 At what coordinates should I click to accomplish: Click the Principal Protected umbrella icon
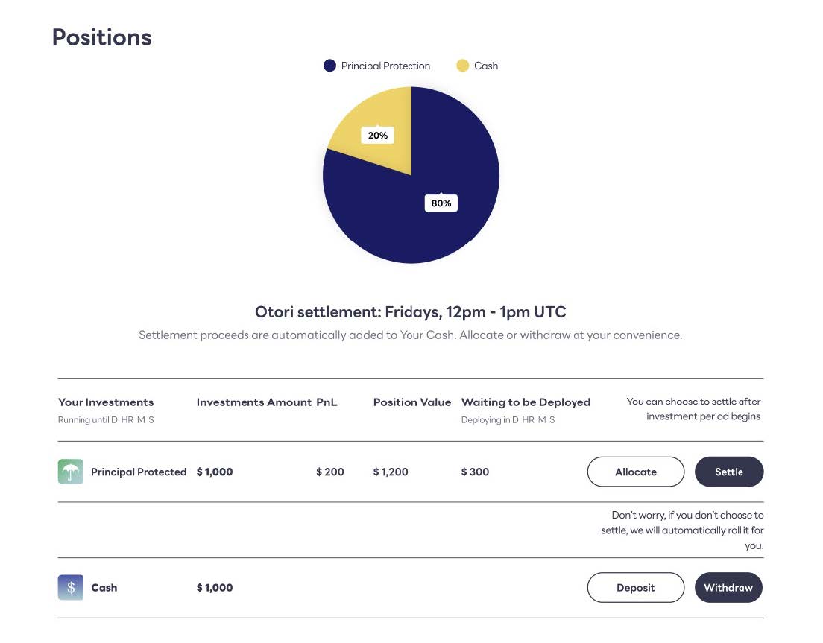[70, 472]
